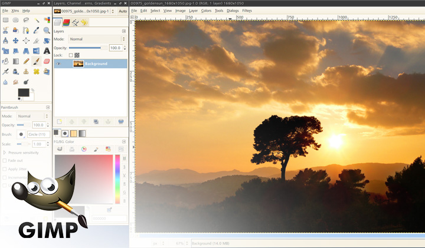Enable the Incremental checkbox
The width and height of the screenshot is (425, 248).
[4, 177]
